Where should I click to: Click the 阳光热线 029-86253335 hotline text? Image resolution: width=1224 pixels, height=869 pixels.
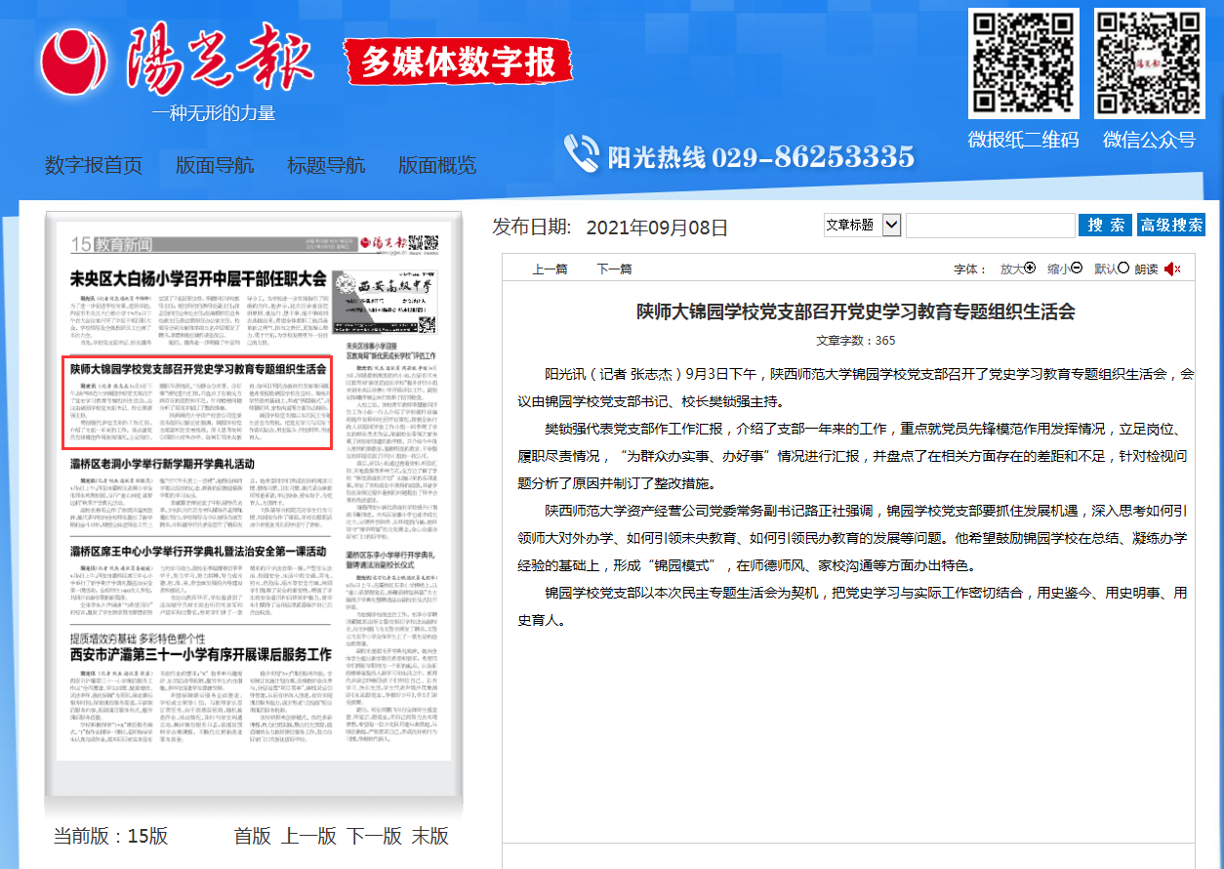761,156
